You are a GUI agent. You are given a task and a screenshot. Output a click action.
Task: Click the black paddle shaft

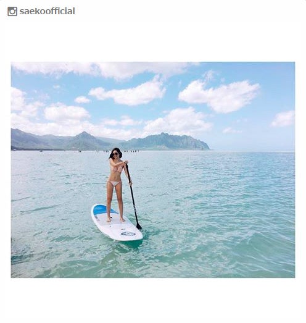(x=131, y=195)
